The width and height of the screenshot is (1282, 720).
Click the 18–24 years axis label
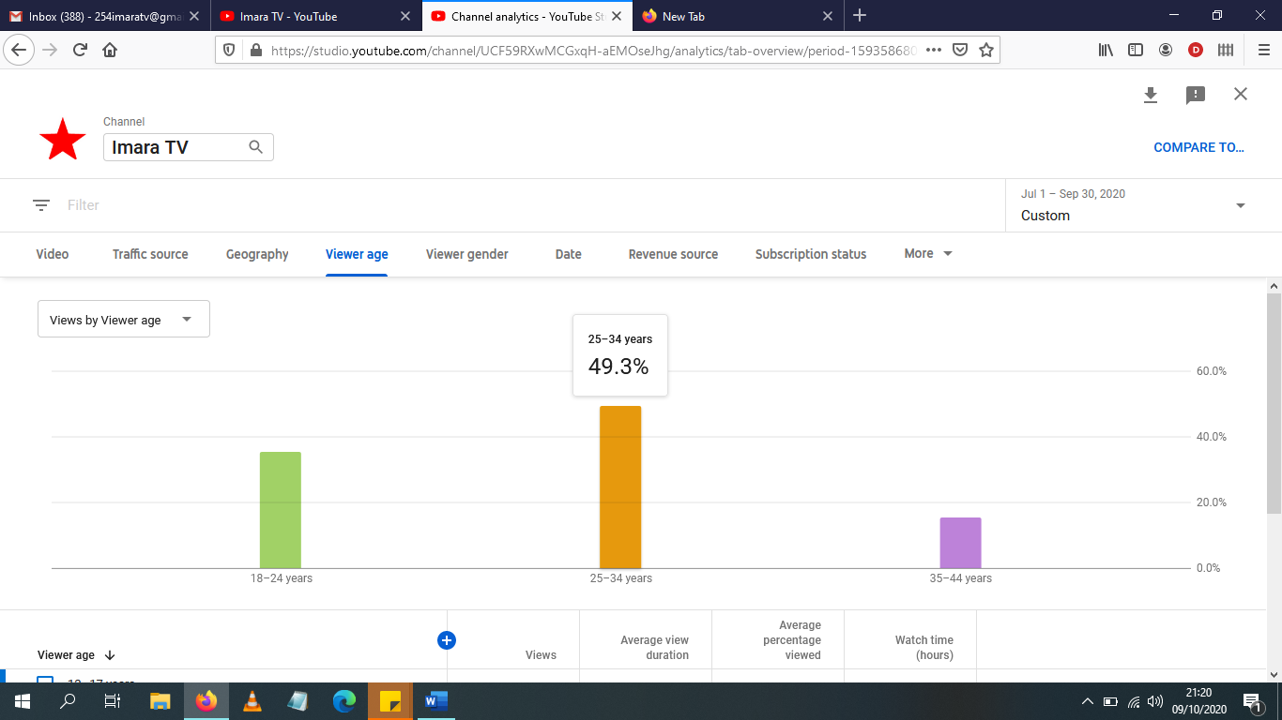coord(282,578)
